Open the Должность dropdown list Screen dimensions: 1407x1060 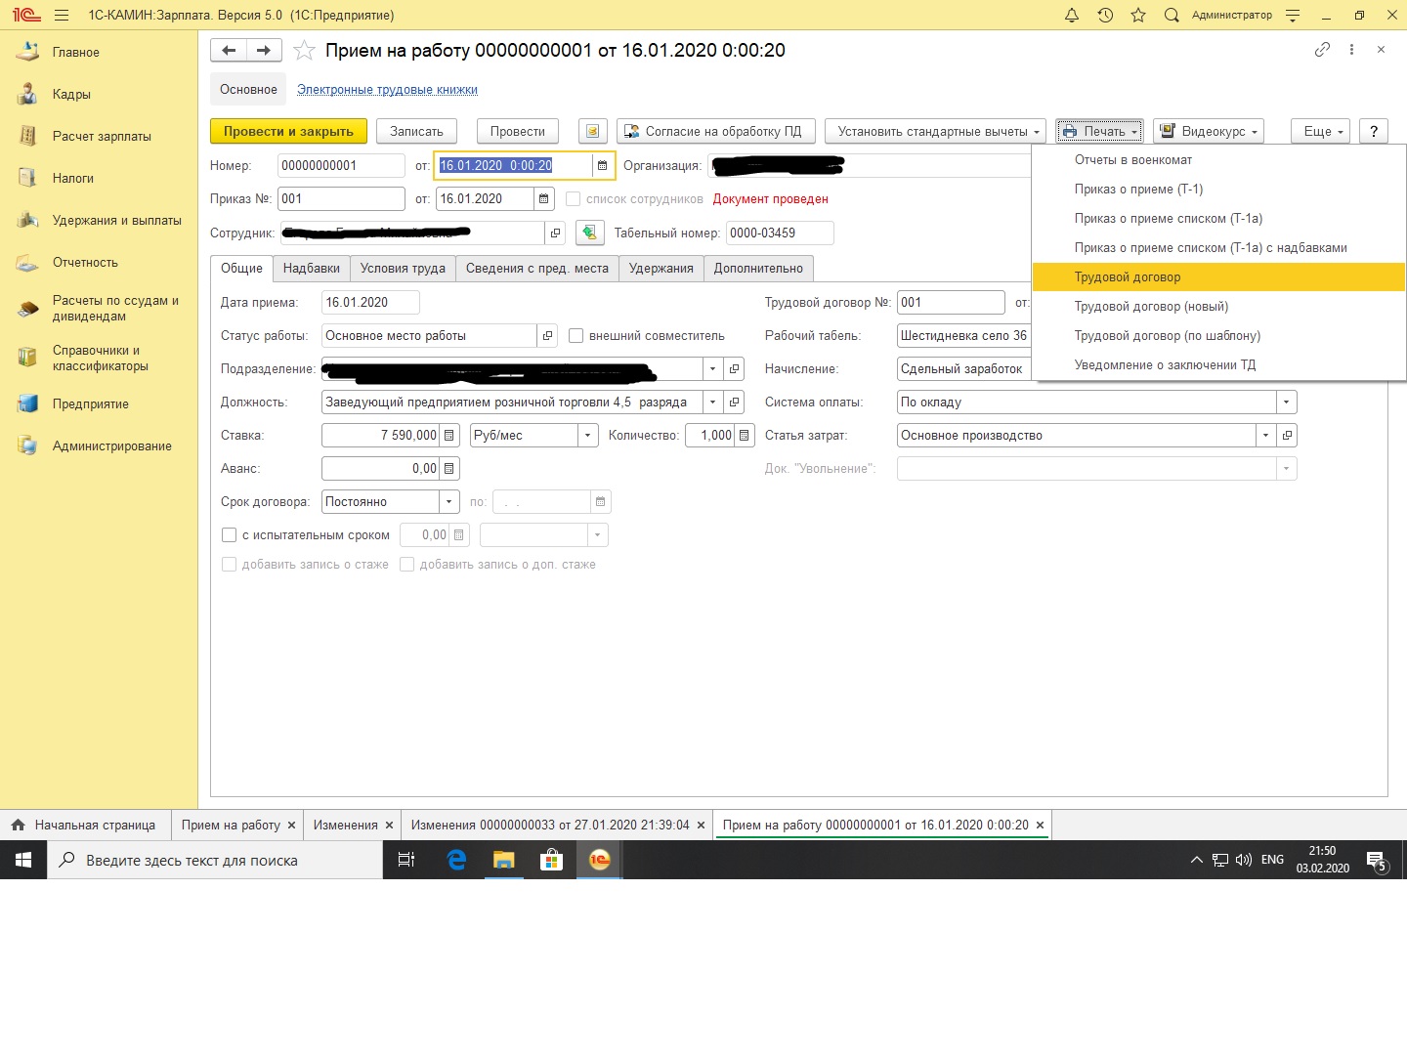(x=713, y=403)
